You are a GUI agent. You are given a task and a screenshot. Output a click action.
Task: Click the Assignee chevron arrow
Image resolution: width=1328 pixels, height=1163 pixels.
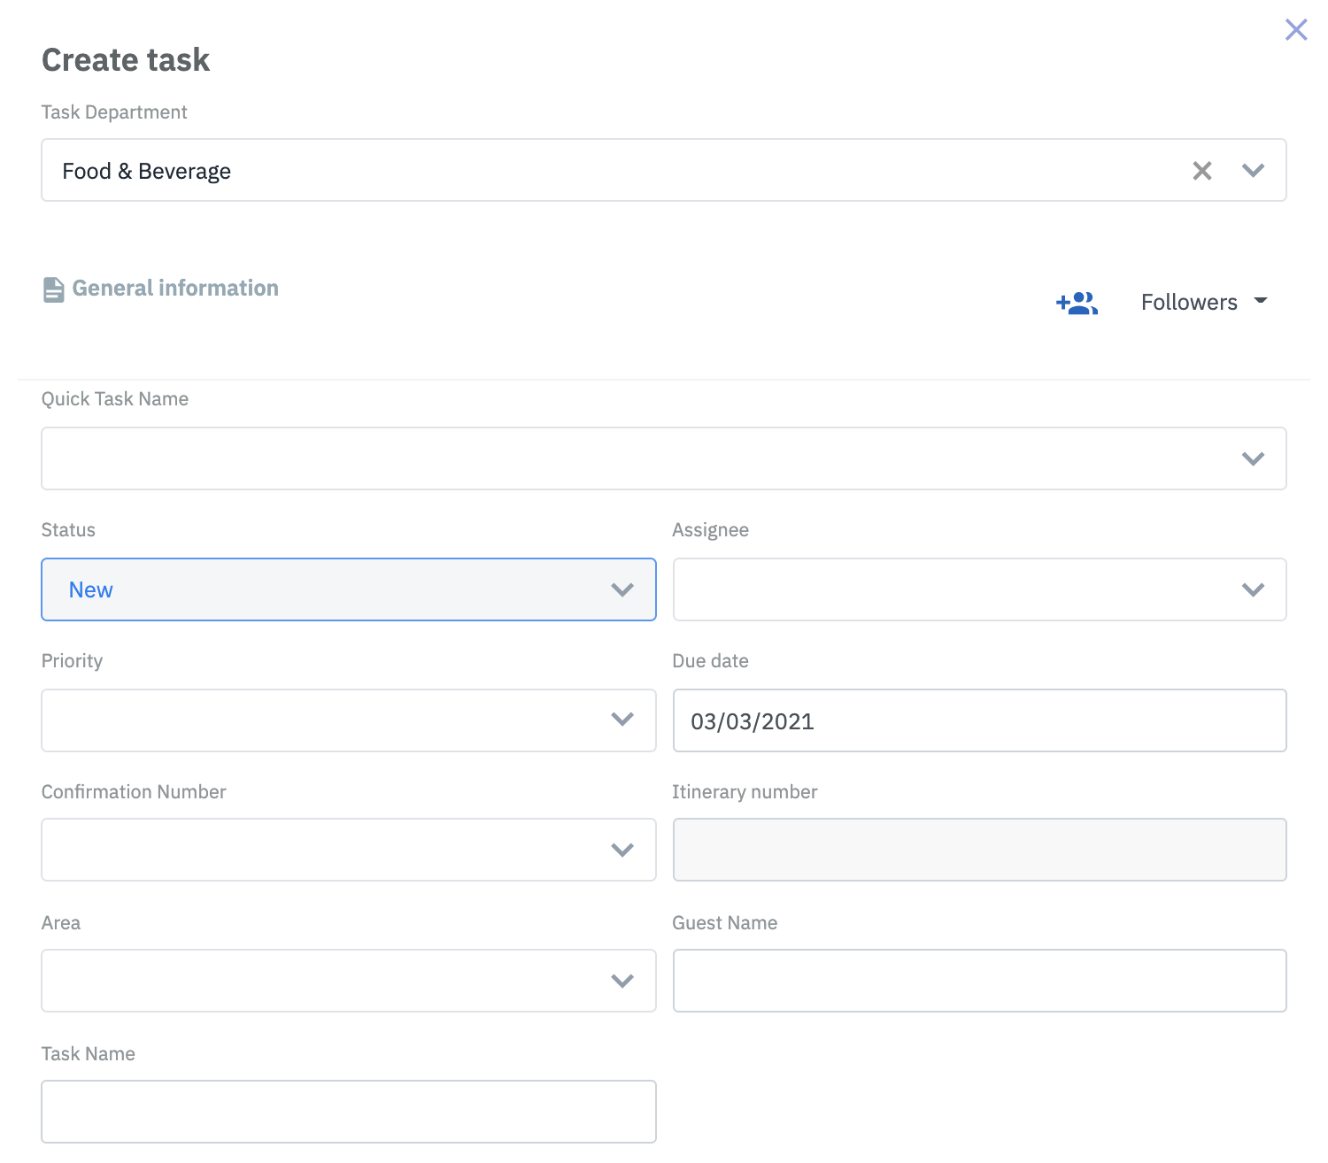[x=1253, y=589]
